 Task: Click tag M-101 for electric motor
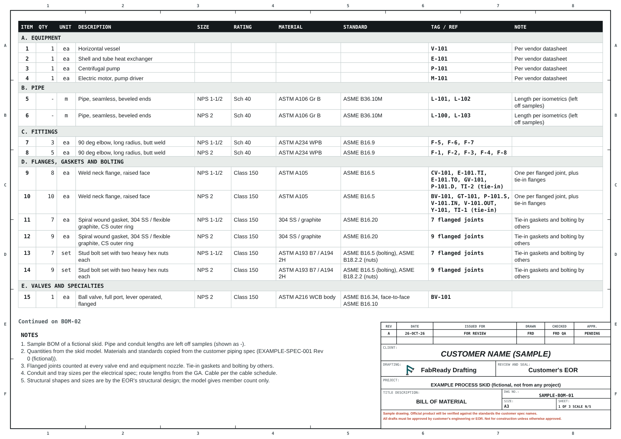pyautogui.click(x=439, y=78)
